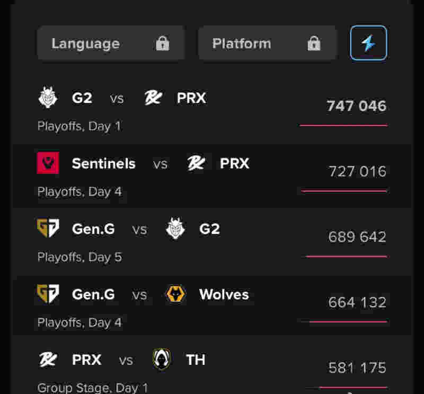The width and height of the screenshot is (424, 394).
Task: Click the orange Wolves team logo
Action: [176, 294]
